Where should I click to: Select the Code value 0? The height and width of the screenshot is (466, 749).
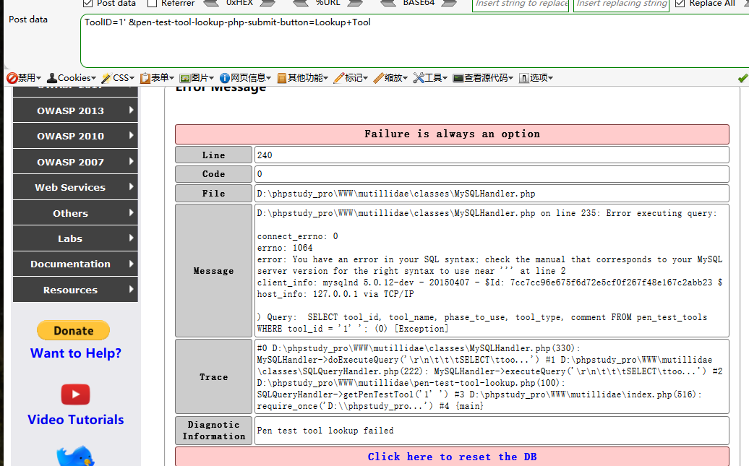[x=260, y=174]
